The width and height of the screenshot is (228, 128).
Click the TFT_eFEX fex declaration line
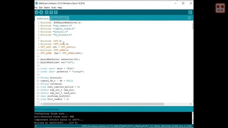click(x=62, y=53)
